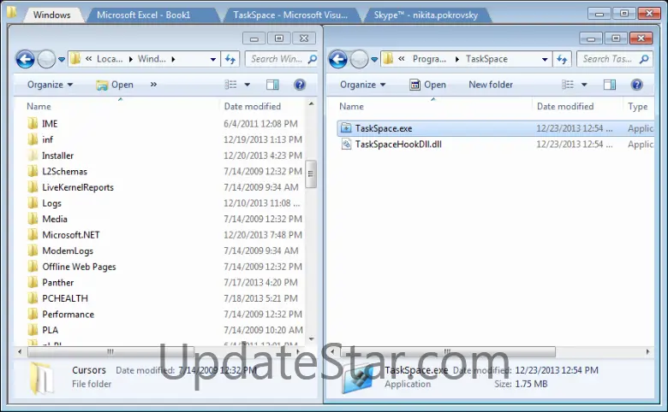Sort by Type column in TaskSpace folder
This screenshot has width=668, height=412.
coord(639,106)
